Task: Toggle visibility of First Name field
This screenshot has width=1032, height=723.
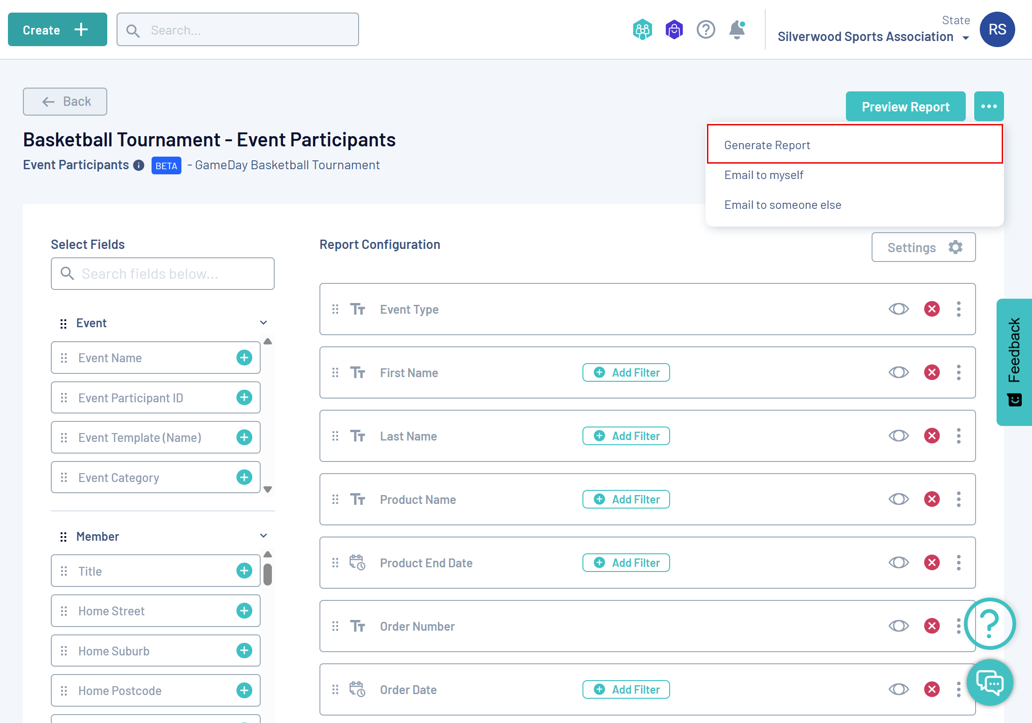Action: coord(898,372)
